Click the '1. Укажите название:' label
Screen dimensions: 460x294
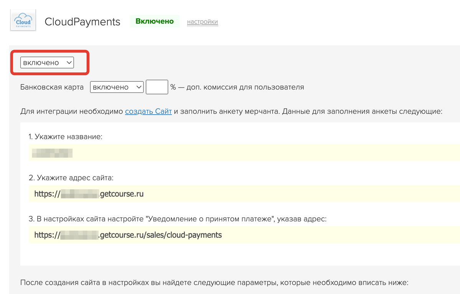pyautogui.click(x=66, y=137)
